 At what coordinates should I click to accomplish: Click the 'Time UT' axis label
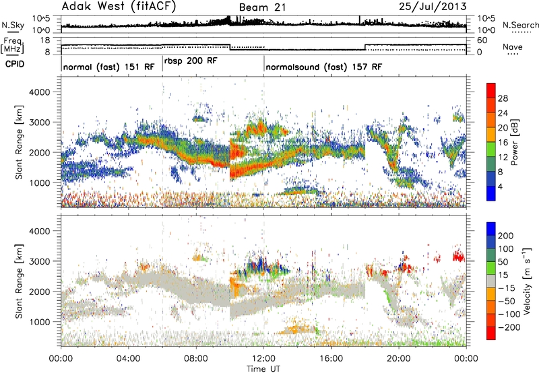pos(263,368)
